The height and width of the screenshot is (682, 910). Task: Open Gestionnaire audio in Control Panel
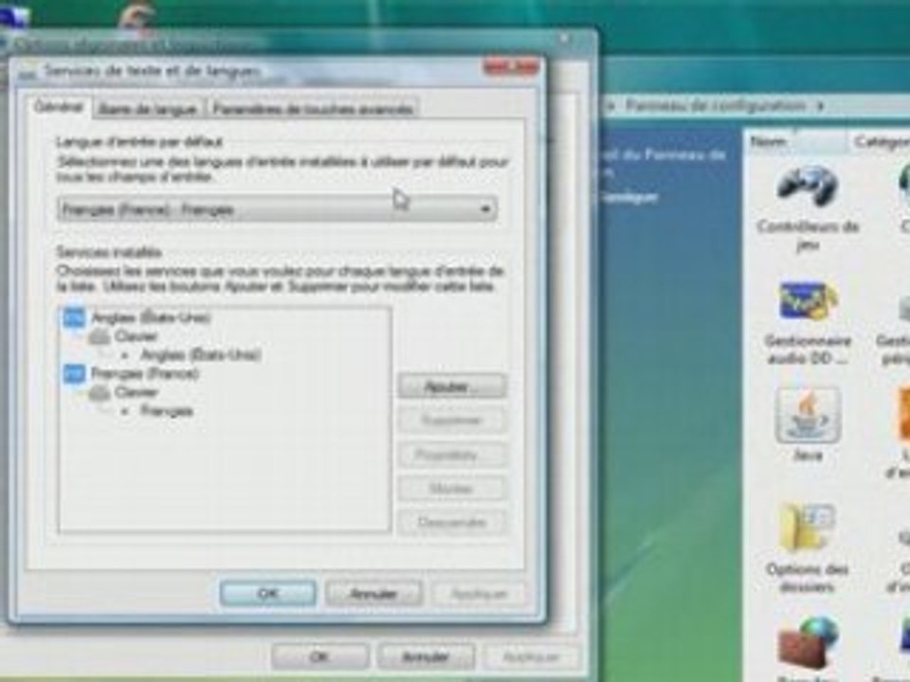[808, 324]
